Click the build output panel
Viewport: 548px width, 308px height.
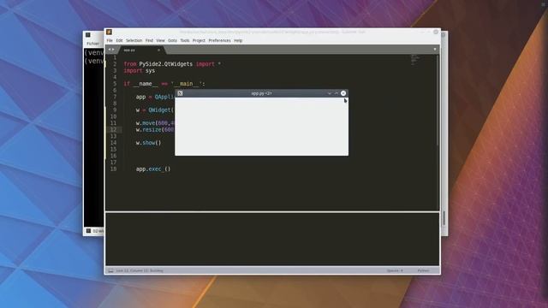(272, 240)
